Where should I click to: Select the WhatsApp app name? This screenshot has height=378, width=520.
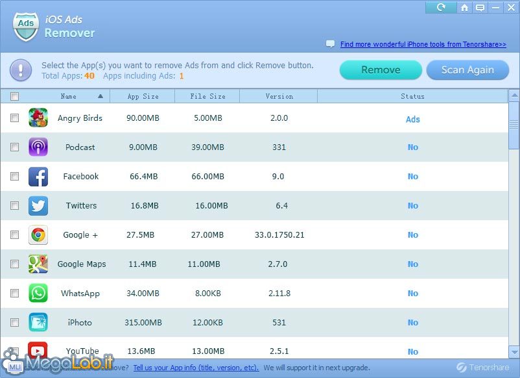coord(80,294)
